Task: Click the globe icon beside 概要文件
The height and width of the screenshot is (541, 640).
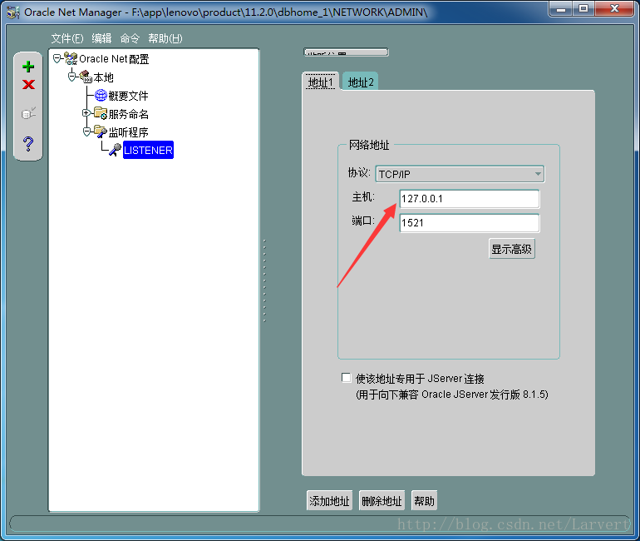Action: tap(101, 95)
